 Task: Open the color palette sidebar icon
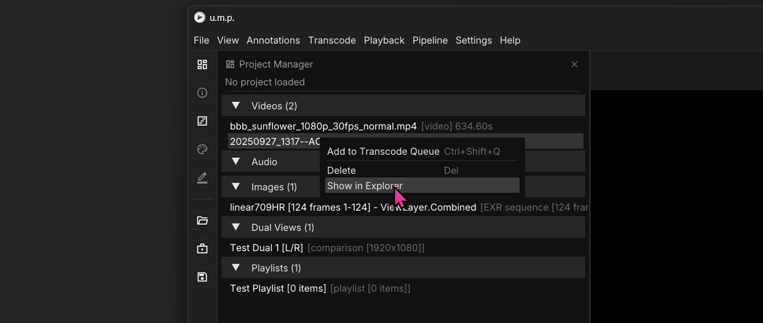coord(202,149)
